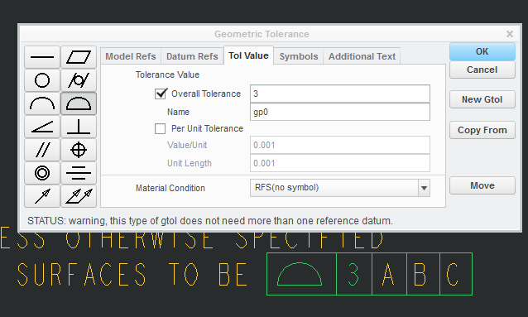Select the Perpendicularity tolerance symbol
Image resolution: width=528 pixels, height=317 pixels.
[x=79, y=127]
